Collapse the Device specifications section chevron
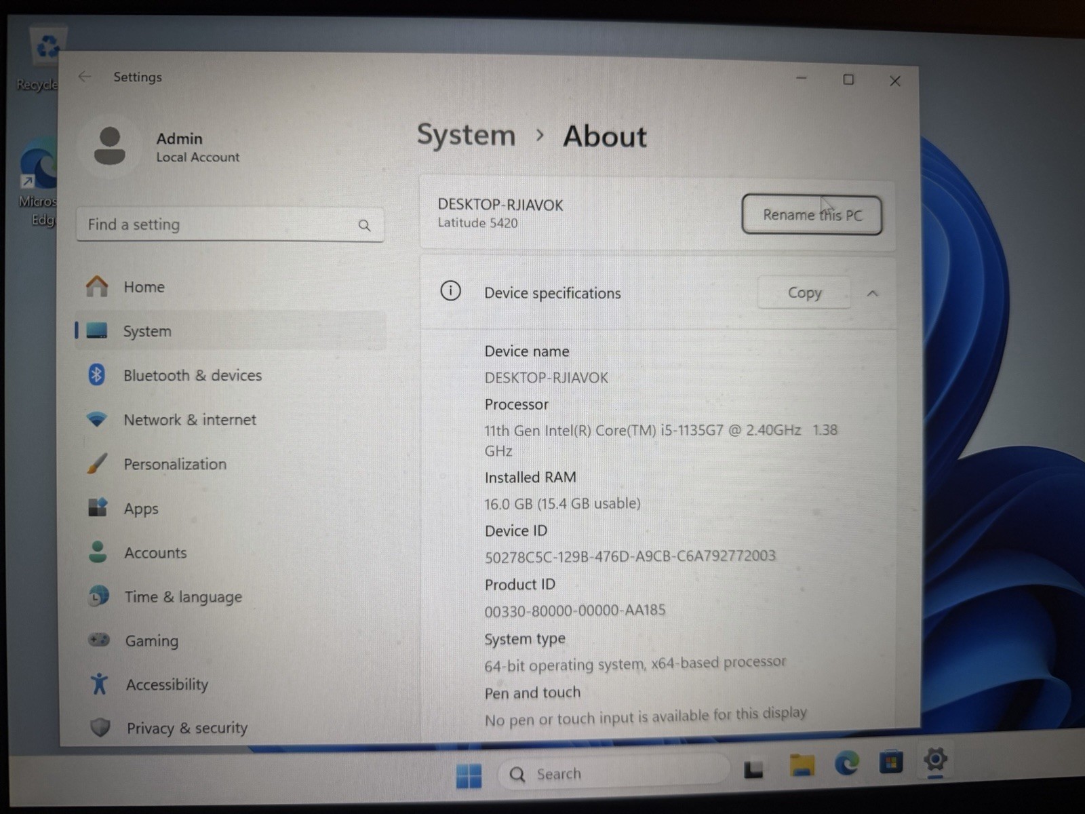 (x=872, y=293)
